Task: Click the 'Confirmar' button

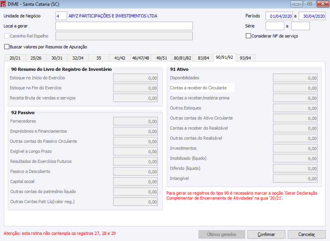Action: point(266,234)
